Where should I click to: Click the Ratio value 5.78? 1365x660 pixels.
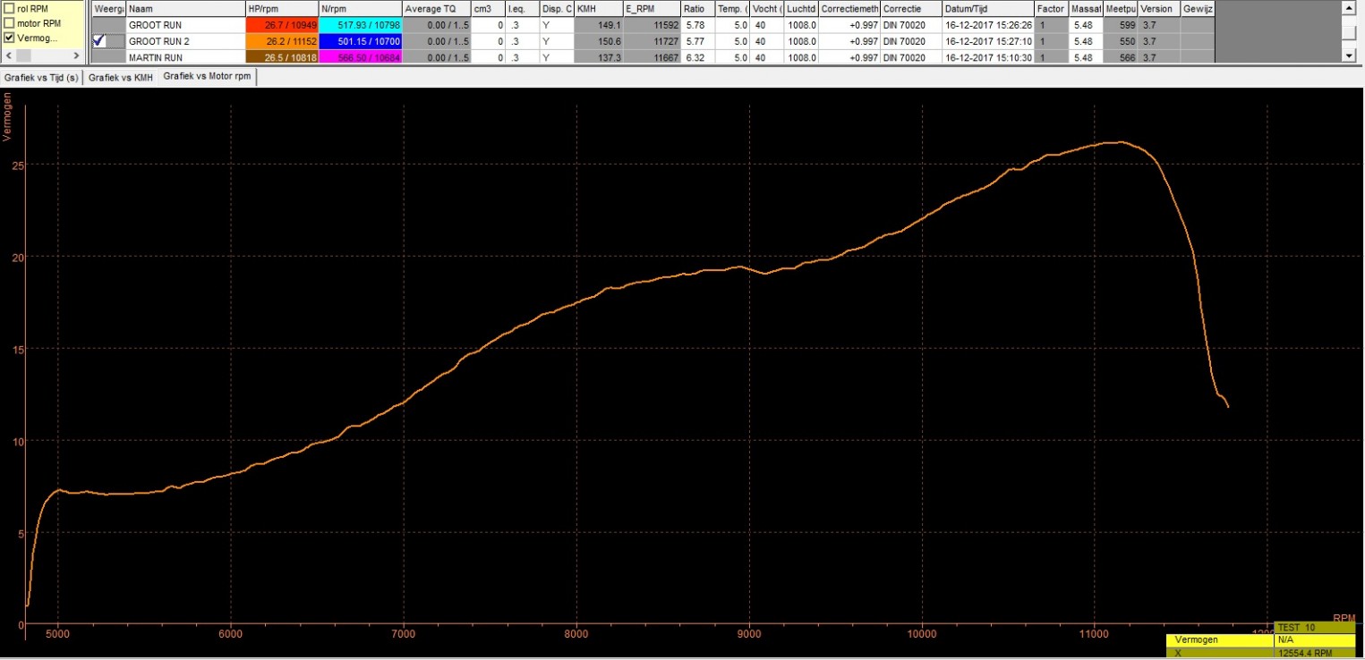tap(698, 25)
